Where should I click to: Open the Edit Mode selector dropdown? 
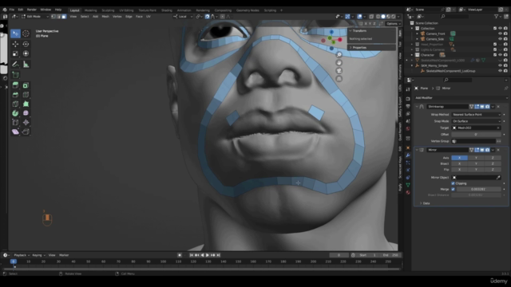coord(35,16)
